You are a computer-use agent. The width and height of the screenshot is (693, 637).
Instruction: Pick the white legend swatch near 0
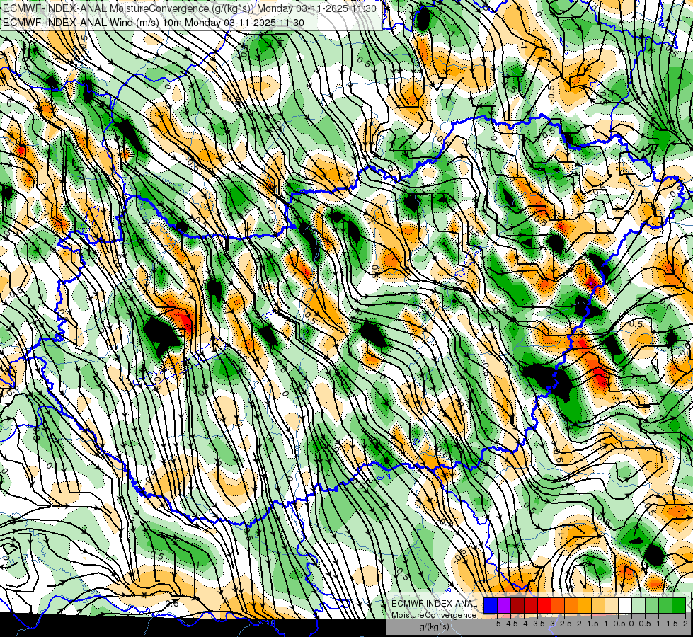[x=625, y=605]
